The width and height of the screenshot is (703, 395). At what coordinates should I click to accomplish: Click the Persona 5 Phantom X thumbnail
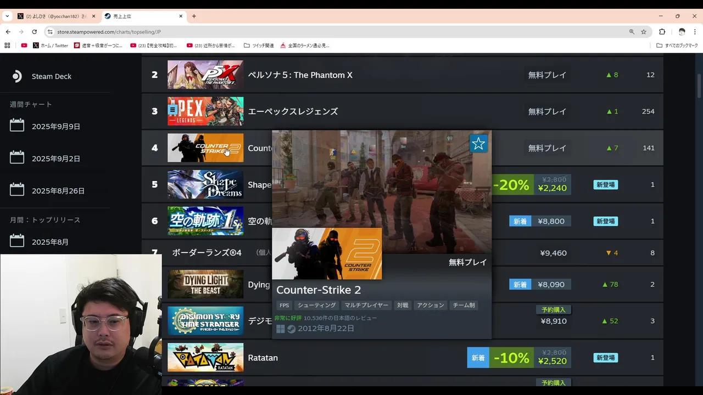205,75
